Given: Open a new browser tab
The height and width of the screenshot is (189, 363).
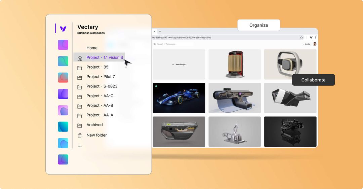Looking at the screenshot, I should coord(160,32).
